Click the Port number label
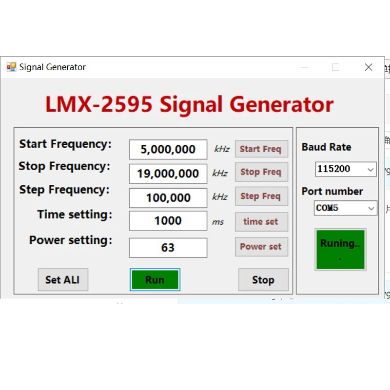Viewport: 390px width, 390px height. point(332,192)
